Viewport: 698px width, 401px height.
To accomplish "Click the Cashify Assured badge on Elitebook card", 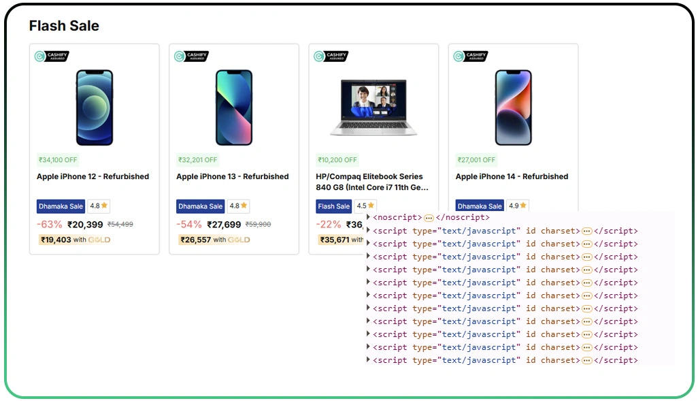I will pos(331,57).
